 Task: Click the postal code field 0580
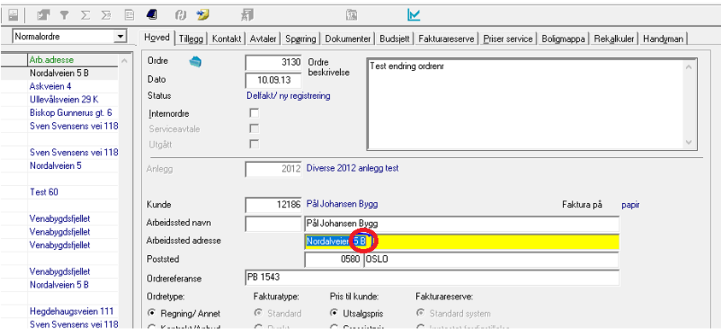coord(333,260)
